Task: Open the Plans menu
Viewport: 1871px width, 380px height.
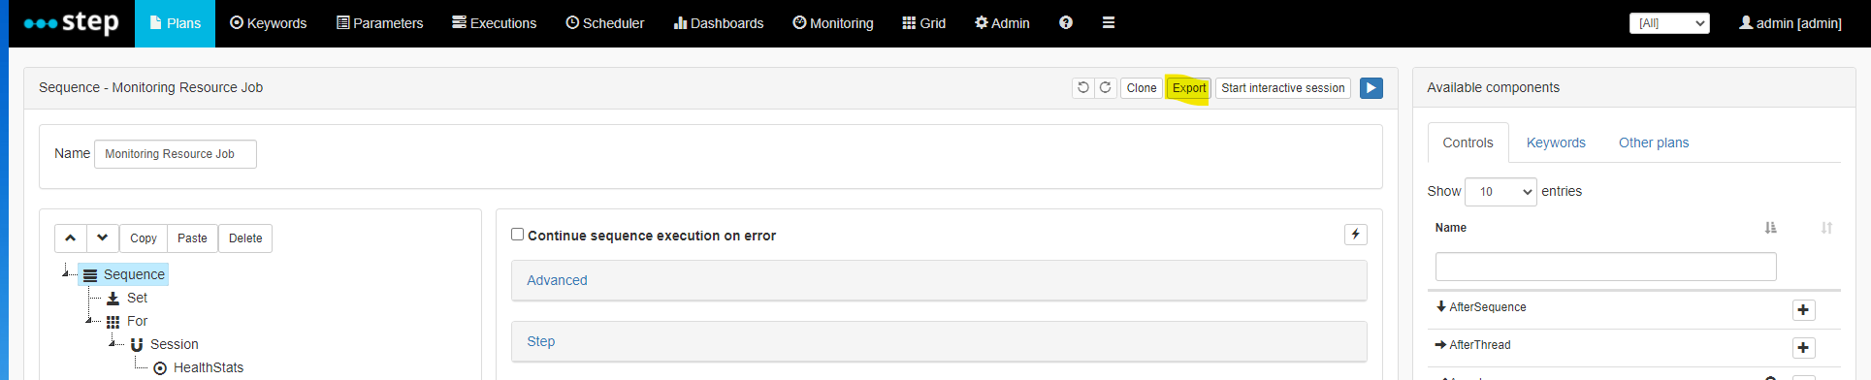Action: pyautogui.click(x=176, y=23)
